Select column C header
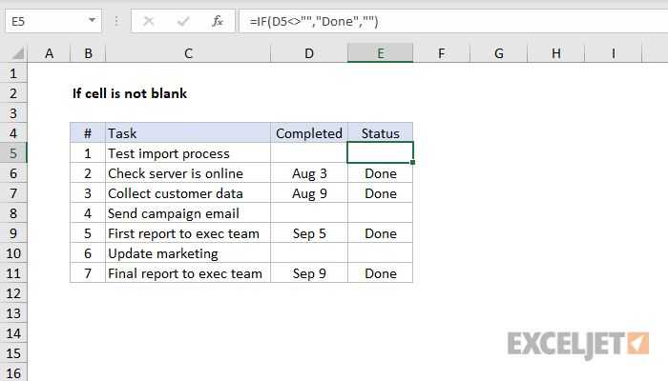 pyautogui.click(x=188, y=53)
